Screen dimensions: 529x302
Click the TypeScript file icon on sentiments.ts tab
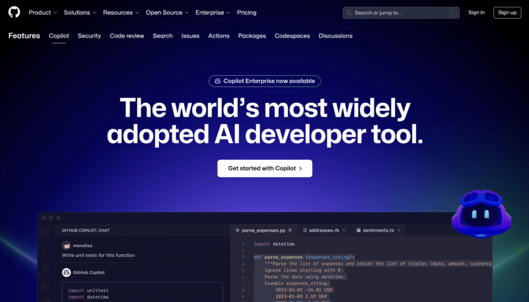pos(359,230)
